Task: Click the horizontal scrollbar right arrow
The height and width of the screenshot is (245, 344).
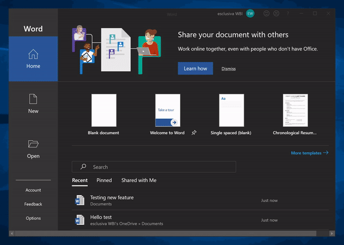Action: pos(332,234)
